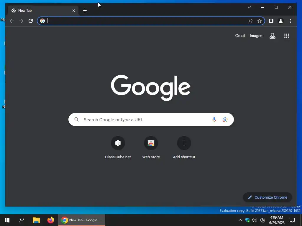
Task: Open the Chrome profile avatar menu
Action: tap(281, 21)
